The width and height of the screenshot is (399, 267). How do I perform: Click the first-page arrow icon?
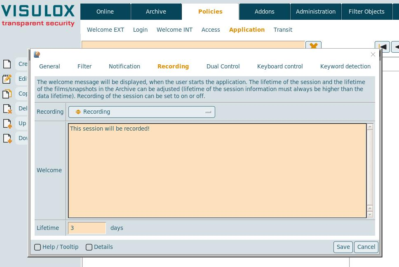(x=383, y=47)
